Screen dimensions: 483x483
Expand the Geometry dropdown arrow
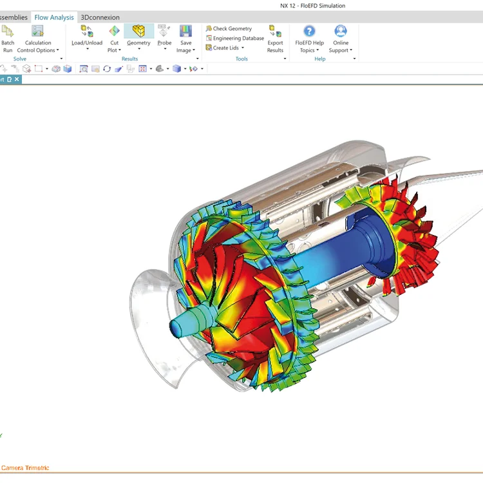click(x=139, y=49)
